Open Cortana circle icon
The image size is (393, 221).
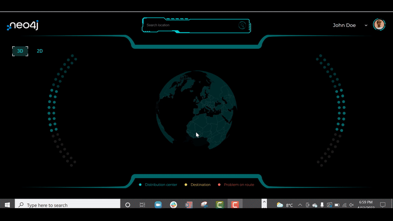(128, 205)
